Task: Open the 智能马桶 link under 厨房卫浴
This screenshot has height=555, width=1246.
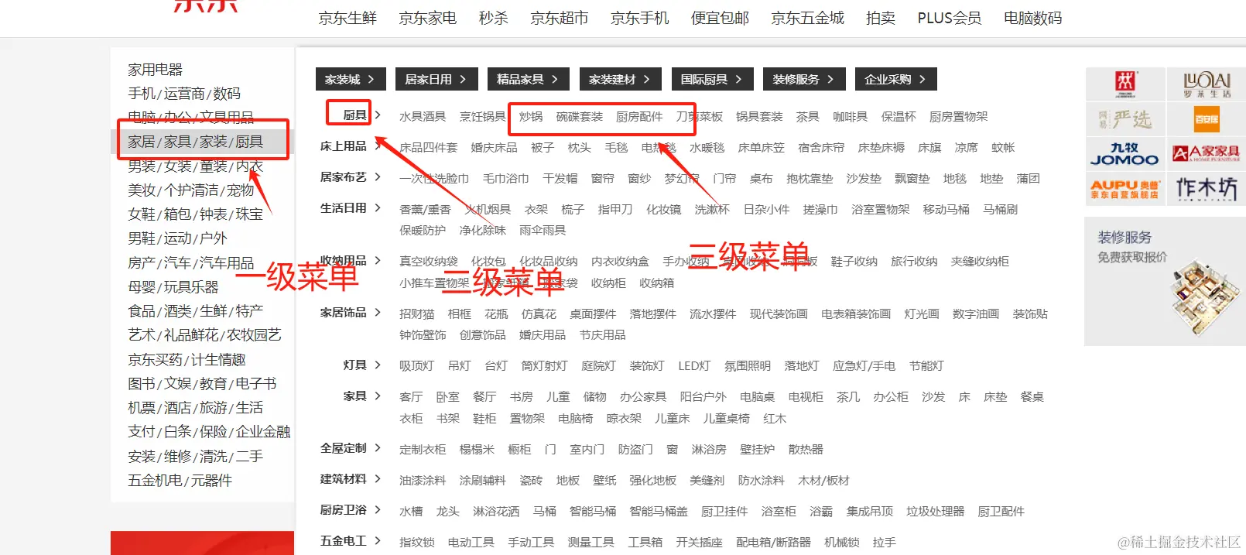Action: click(x=593, y=512)
